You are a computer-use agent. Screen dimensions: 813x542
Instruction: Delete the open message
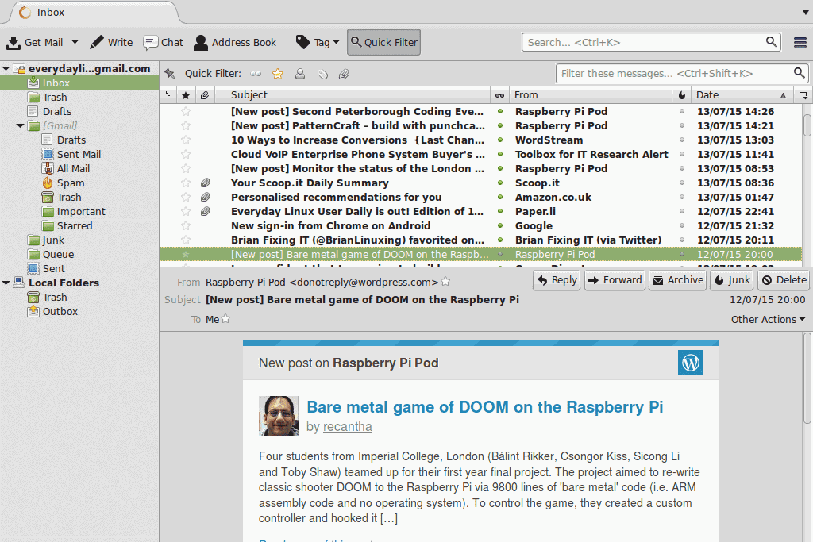(x=784, y=280)
